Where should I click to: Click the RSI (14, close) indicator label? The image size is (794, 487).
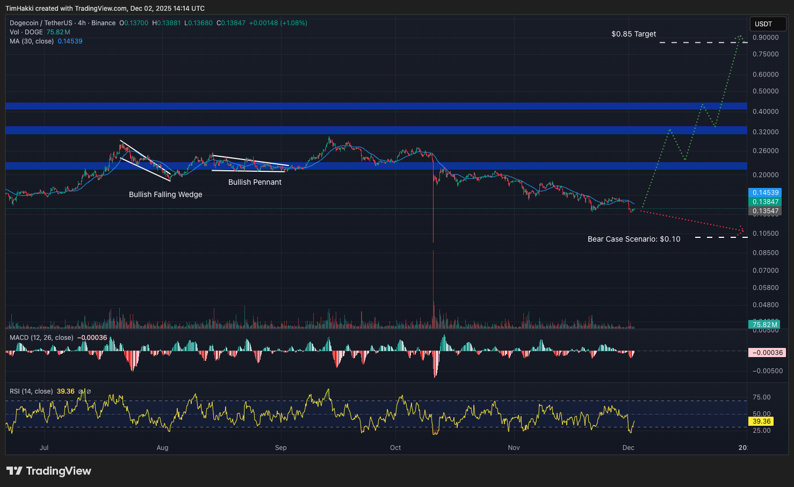coord(31,391)
